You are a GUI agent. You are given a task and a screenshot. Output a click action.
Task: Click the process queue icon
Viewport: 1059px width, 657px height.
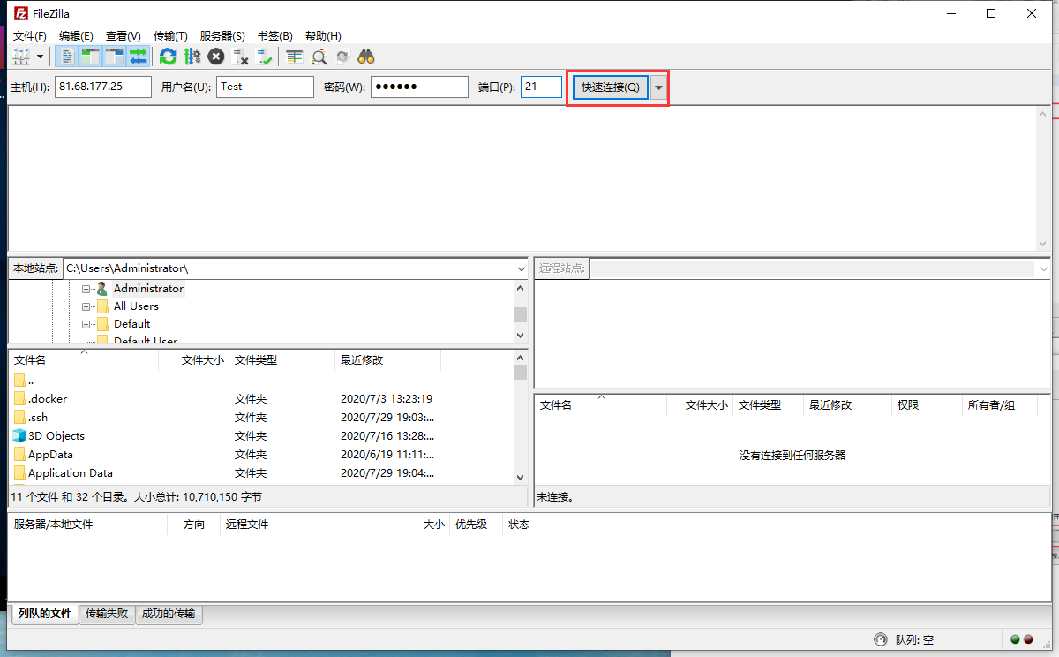pyautogui.click(x=192, y=57)
